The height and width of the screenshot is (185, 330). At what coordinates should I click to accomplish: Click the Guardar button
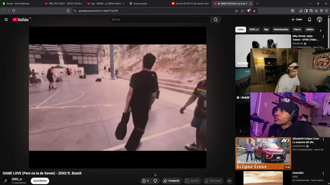point(192,181)
